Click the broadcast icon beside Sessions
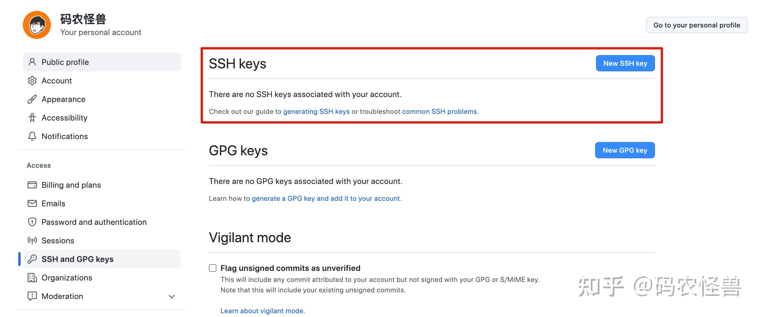This screenshot has height=317, width=761. click(x=32, y=241)
